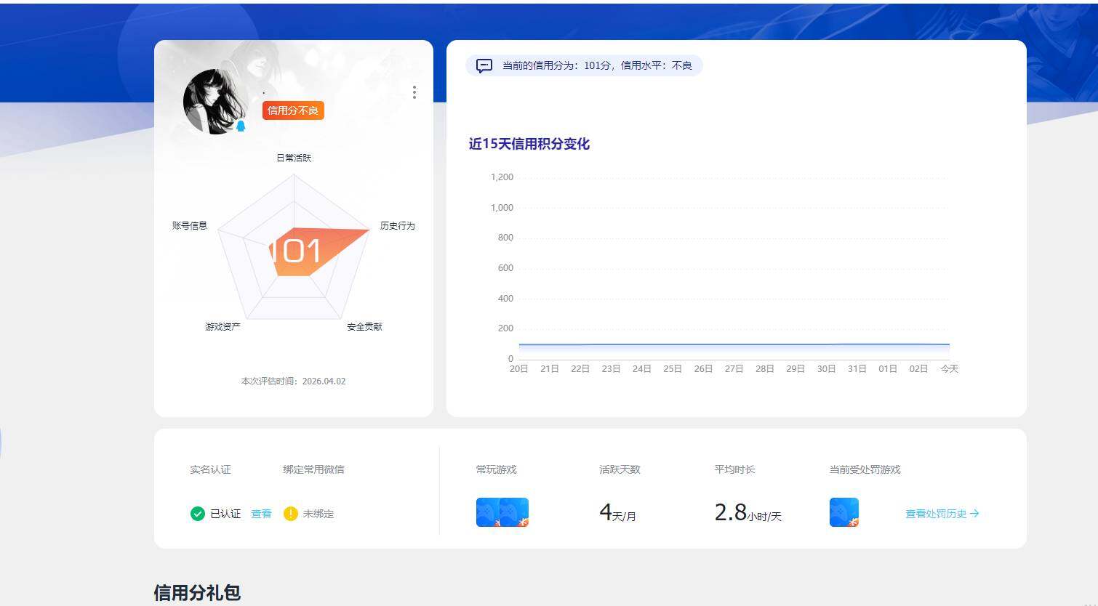Click the 101 score in radar chart
This screenshot has height=606, width=1098.
(296, 251)
